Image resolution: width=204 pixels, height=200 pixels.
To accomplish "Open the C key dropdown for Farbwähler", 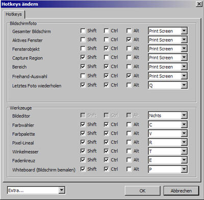I will [184, 125].
